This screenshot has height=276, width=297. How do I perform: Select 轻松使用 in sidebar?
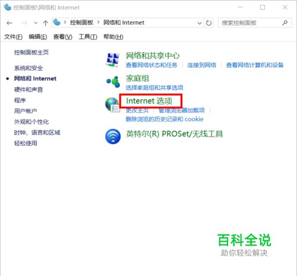[x=26, y=143]
